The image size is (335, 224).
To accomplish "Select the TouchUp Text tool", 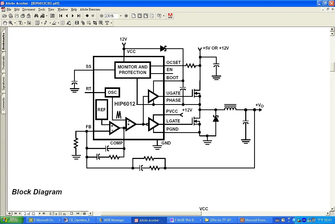I will [107, 23].
